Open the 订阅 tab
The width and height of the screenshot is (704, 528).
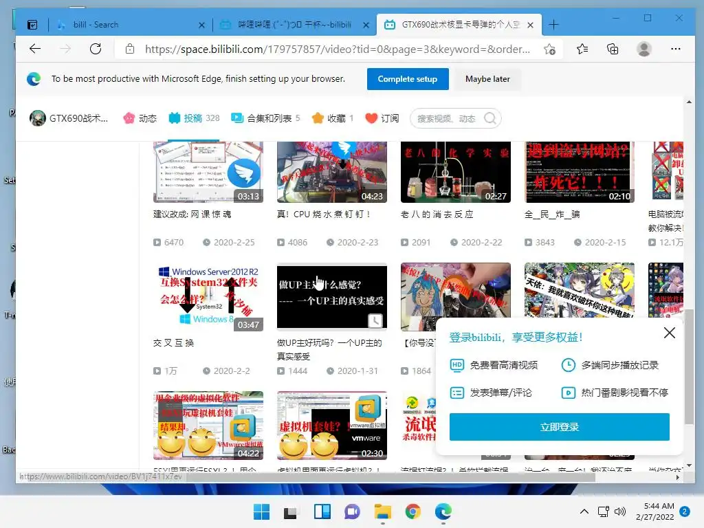[382, 118]
